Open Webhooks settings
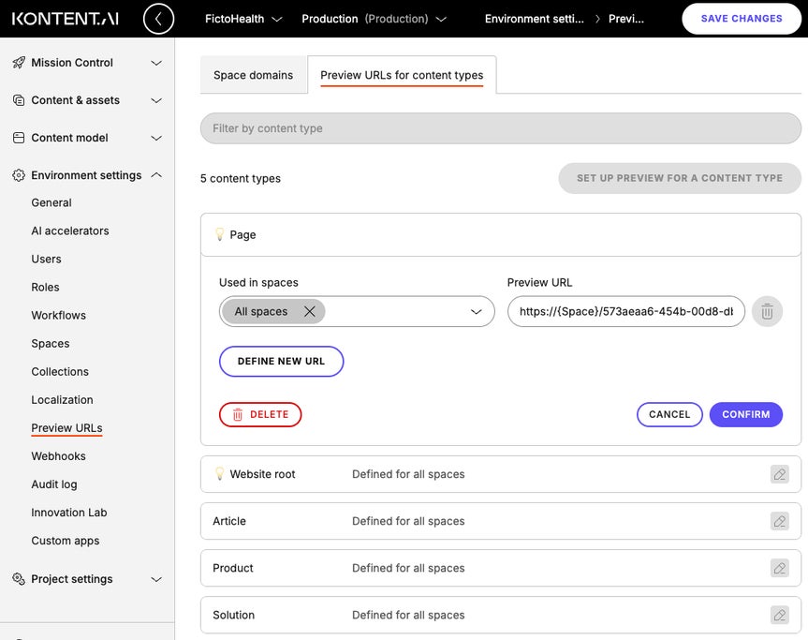Image resolution: width=808 pixels, height=640 pixels. (59, 456)
